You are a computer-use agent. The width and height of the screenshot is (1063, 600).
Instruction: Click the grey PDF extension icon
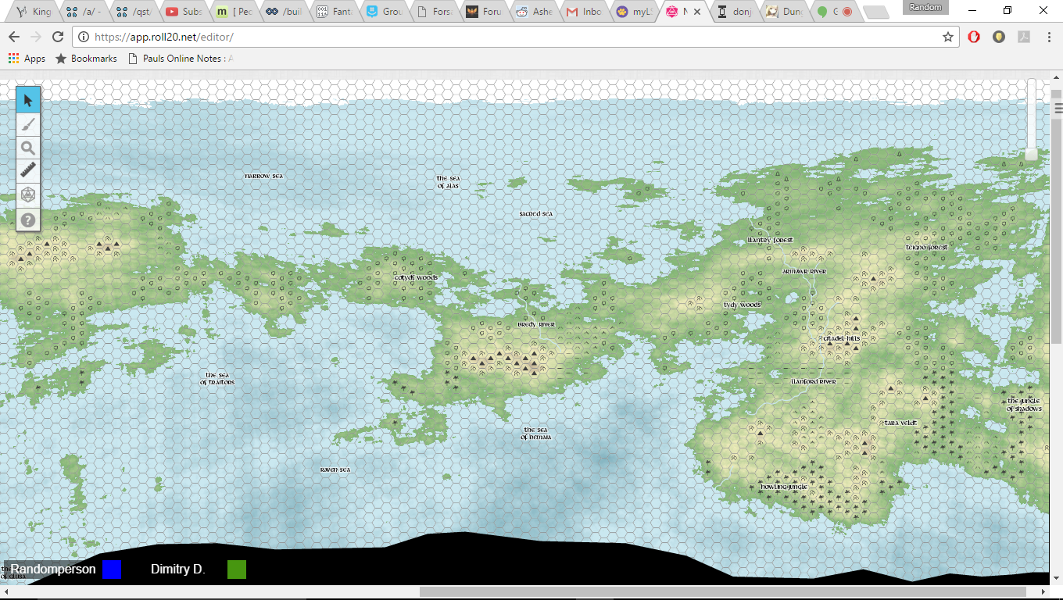point(1023,37)
